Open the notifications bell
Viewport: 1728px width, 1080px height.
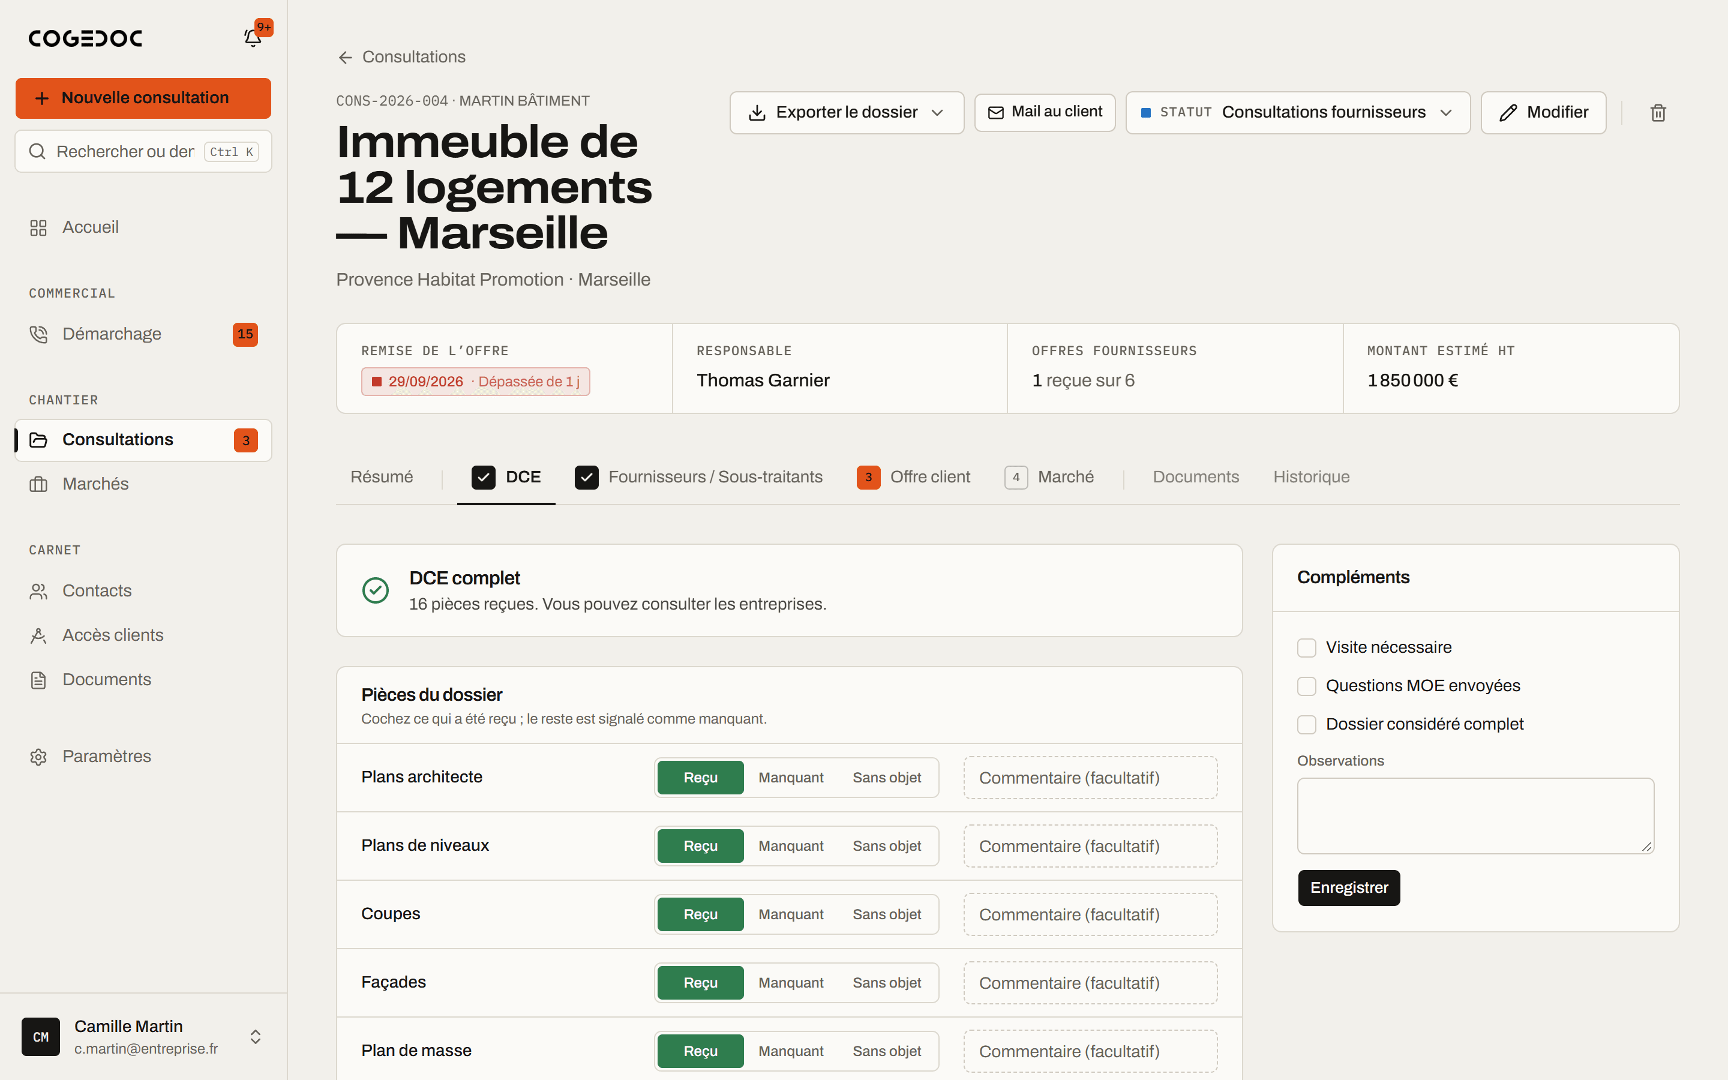(253, 37)
